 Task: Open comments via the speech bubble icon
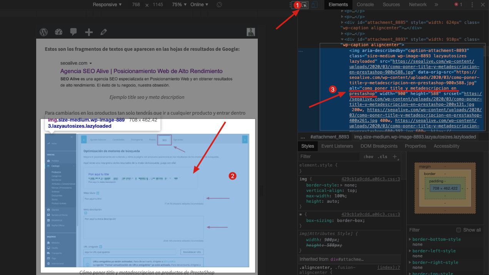73,32
